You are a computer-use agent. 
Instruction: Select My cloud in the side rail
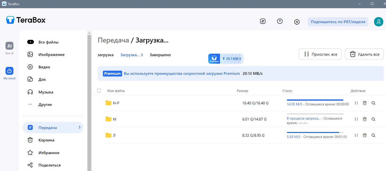[9, 73]
